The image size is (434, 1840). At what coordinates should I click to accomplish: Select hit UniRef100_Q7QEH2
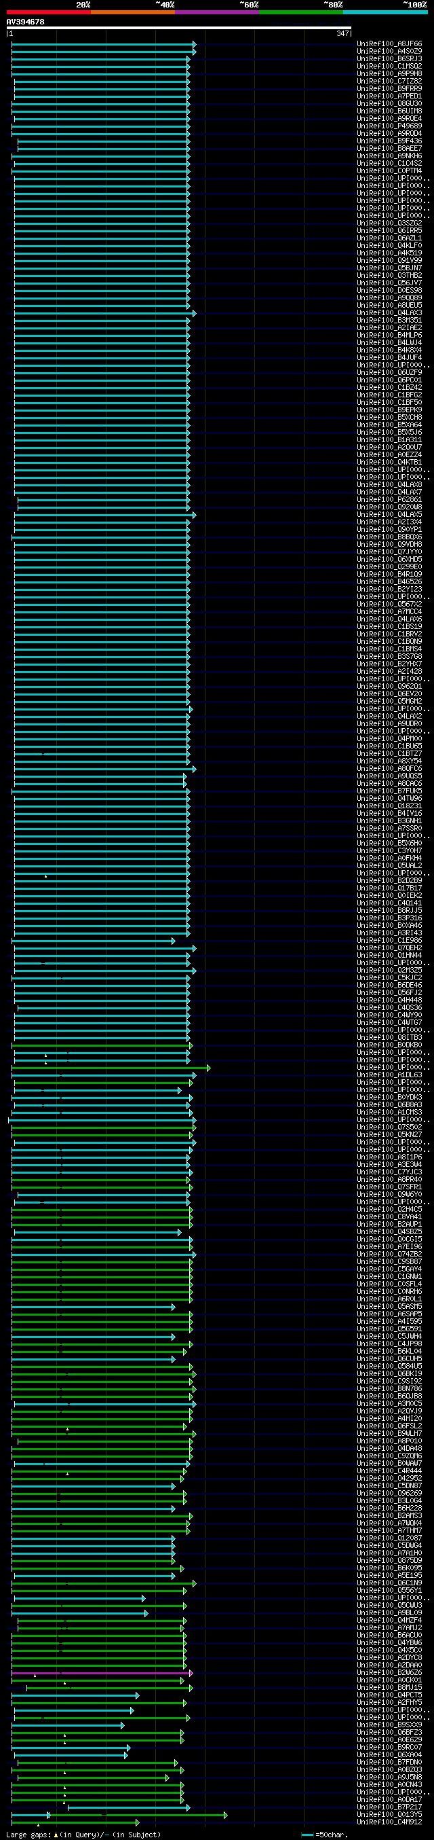[389, 948]
